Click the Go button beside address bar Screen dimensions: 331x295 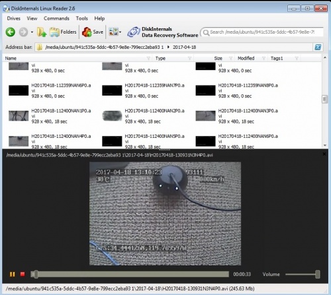pyautogui.click(x=318, y=47)
